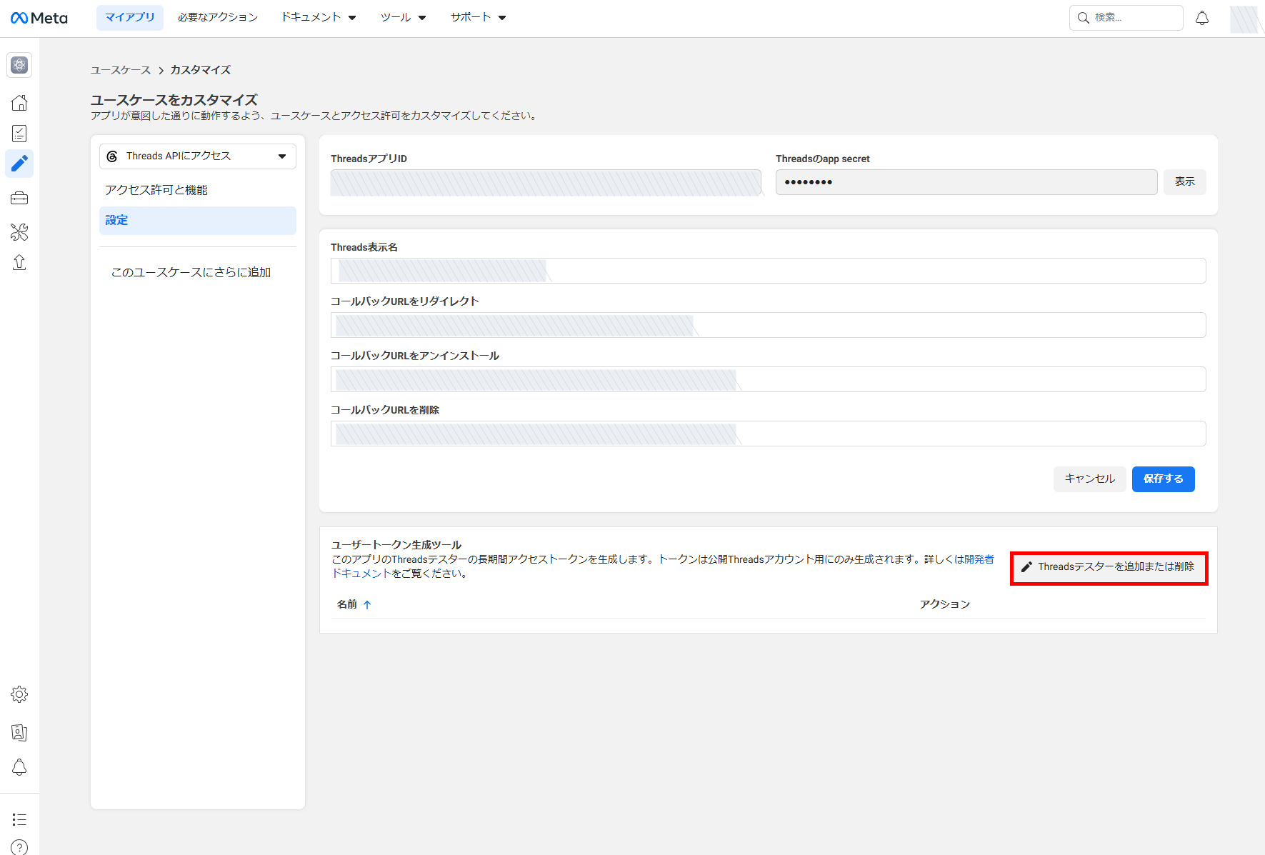The image size is (1265, 855).
Task: Click このユースケースにさらに追加
Action: click(x=191, y=272)
